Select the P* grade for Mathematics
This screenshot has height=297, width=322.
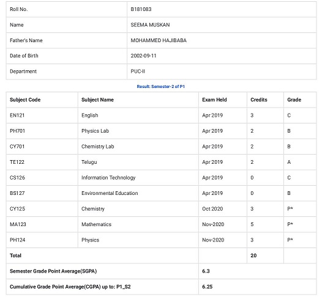coord(290,224)
